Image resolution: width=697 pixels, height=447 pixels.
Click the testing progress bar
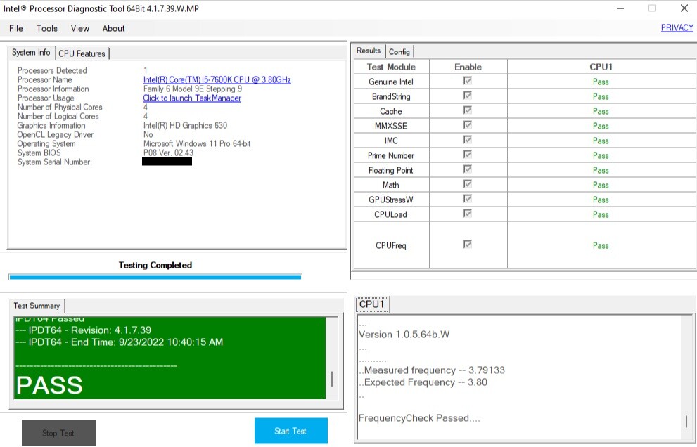pyautogui.click(x=155, y=277)
